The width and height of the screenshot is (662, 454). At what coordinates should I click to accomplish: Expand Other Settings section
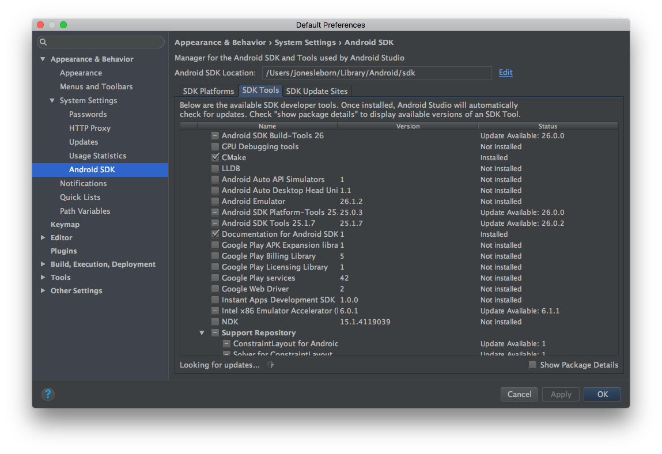pos(43,290)
